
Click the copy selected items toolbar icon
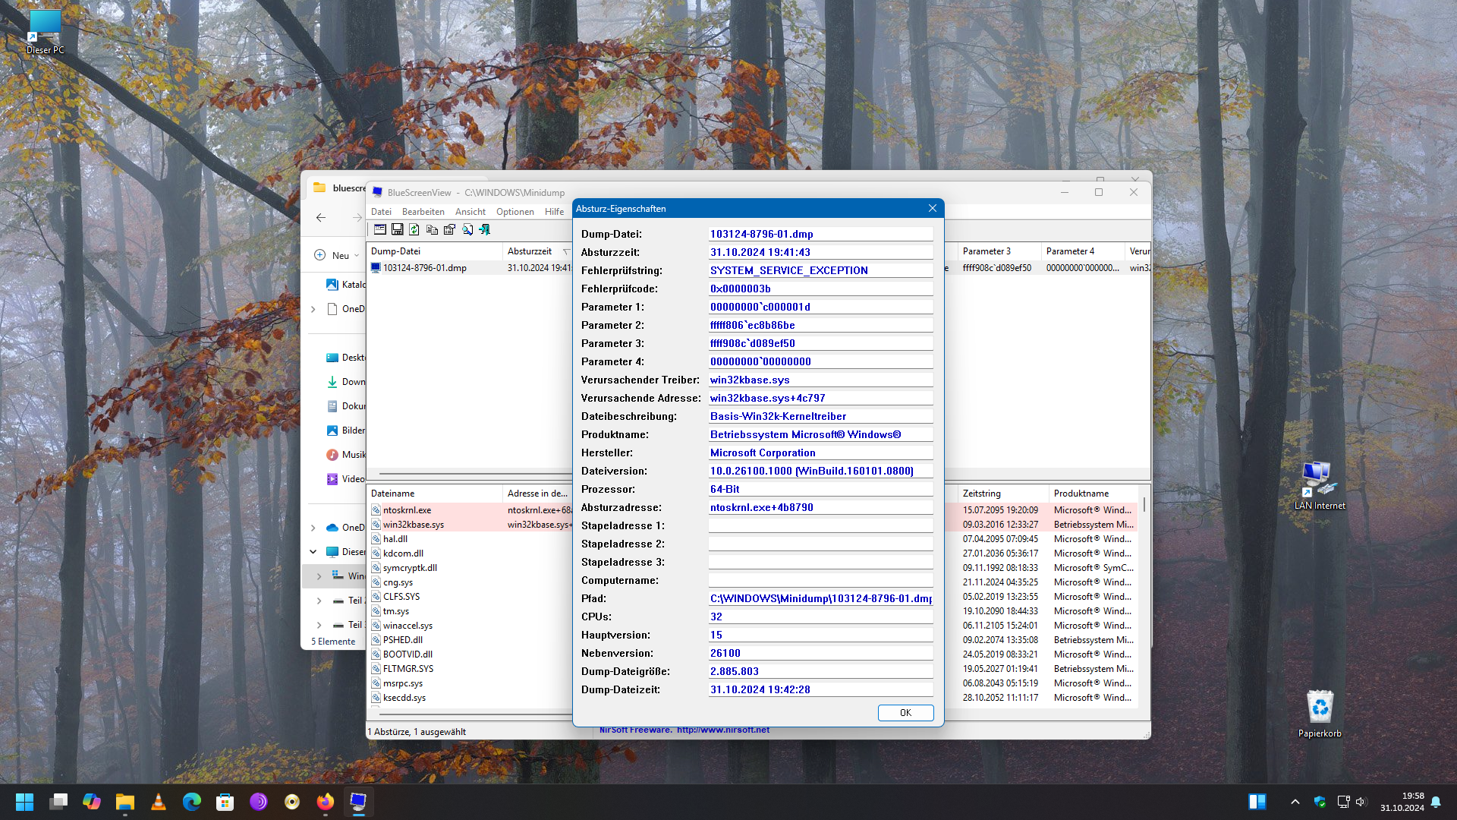432,229
